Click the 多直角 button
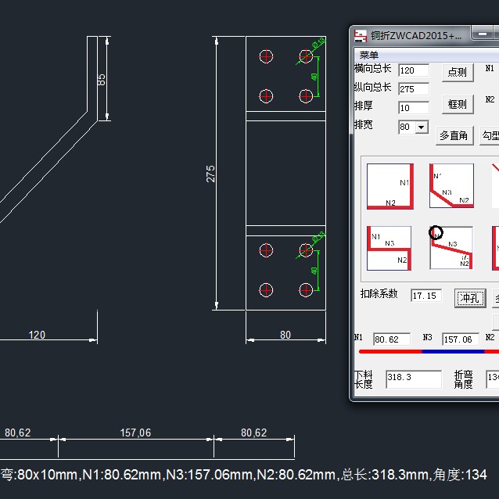499x499 pixels. pyautogui.click(x=454, y=135)
